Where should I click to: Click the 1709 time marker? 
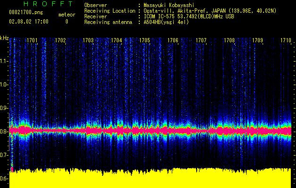[x=257, y=40]
